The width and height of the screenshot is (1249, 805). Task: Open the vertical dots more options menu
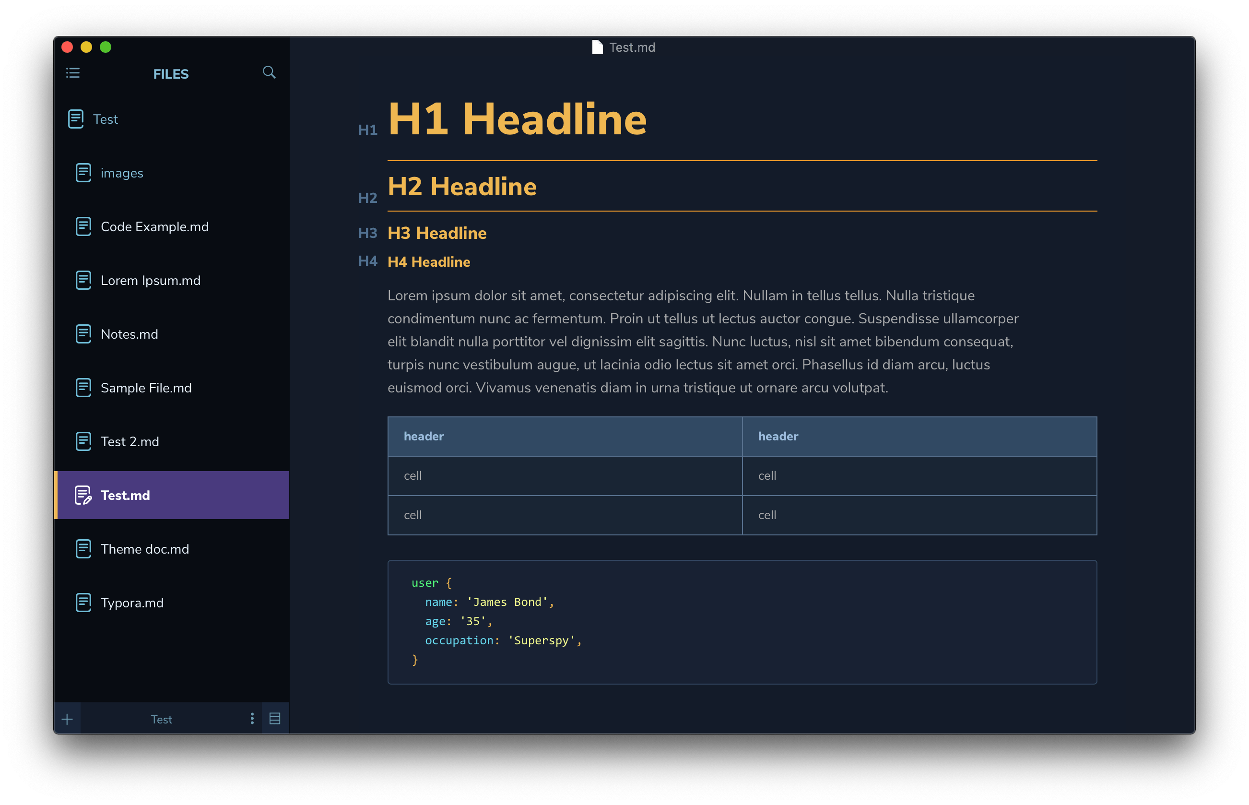252,719
